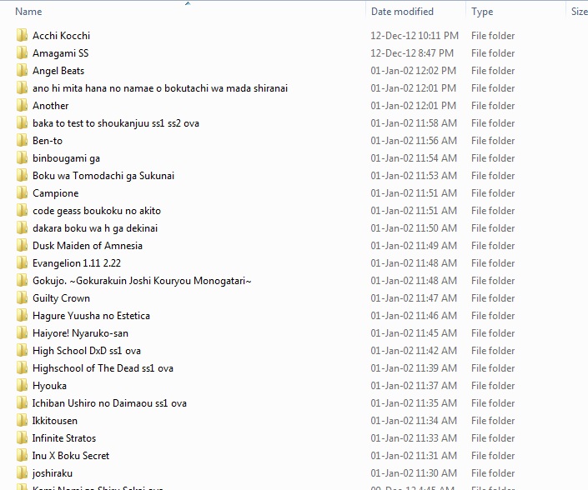The width and height of the screenshot is (588, 490).
Task: Click the folder icon for Inu X Boku Secret
Action: pos(23,456)
